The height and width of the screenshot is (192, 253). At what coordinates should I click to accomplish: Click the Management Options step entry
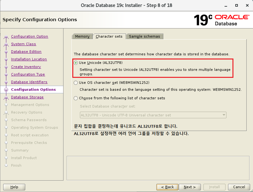(30, 105)
